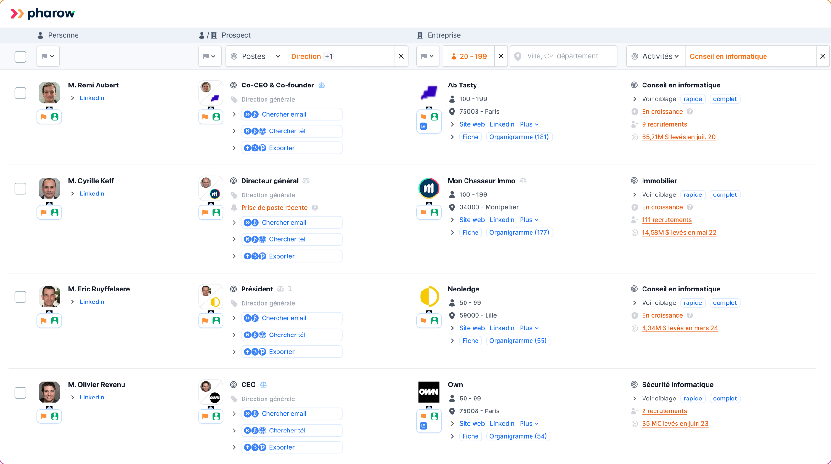Open the Personne flag filter dropdown
Viewport: 831px width, 464px height.
(48, 56)
